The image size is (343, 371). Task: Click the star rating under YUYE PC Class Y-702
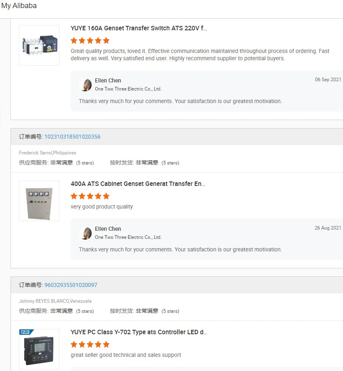pos(90,344)
